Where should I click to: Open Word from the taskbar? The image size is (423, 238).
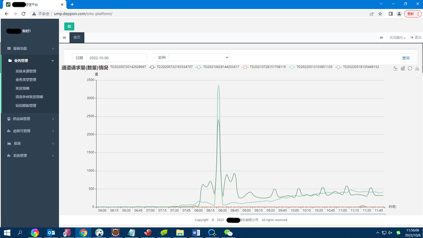pos(196,233)
